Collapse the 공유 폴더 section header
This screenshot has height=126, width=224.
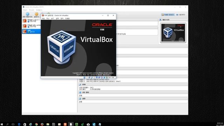click(133, 92)
